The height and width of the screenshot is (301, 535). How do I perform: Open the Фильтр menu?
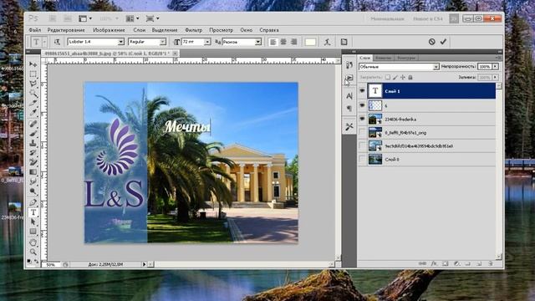193,30
